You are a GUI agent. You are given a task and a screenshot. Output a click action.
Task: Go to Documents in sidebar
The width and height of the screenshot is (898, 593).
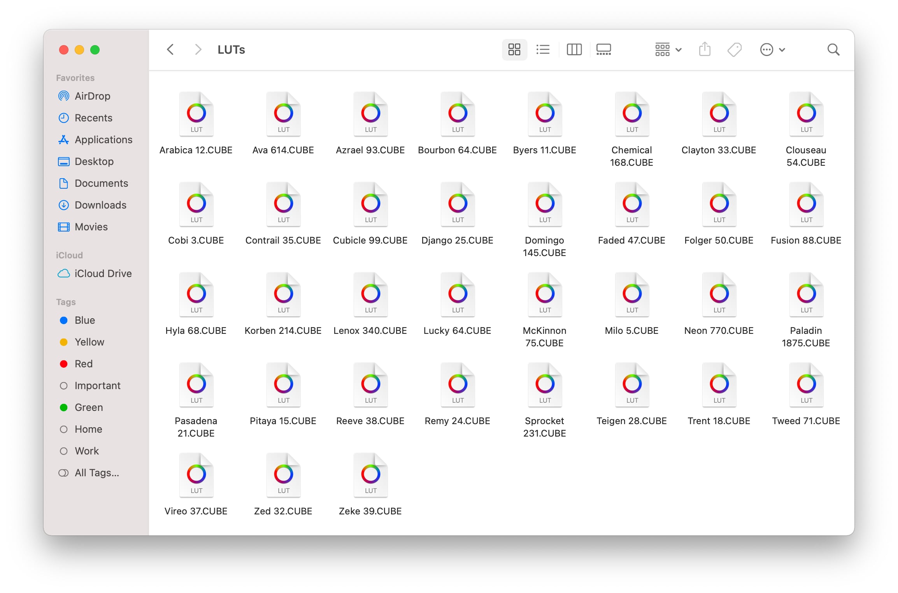click(x=101, y=183)
